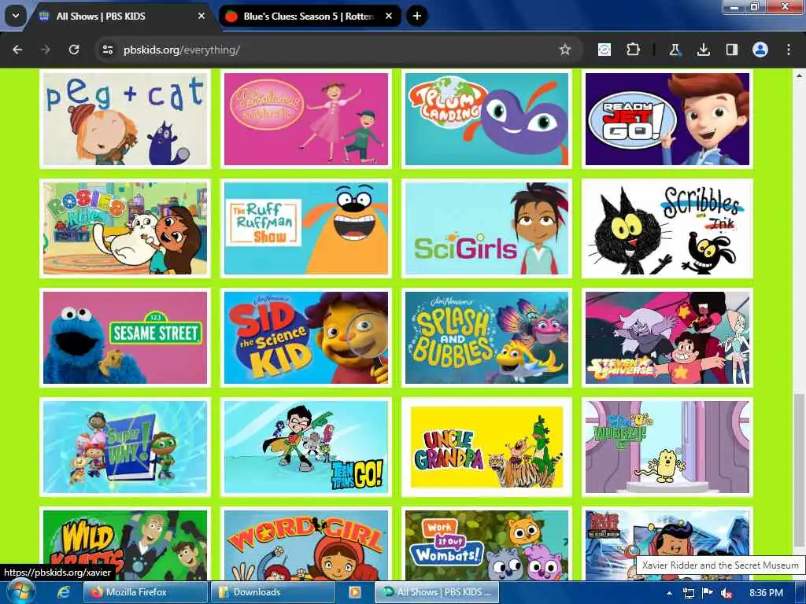Open the Chrome profile avatar

tap(760, 50)
